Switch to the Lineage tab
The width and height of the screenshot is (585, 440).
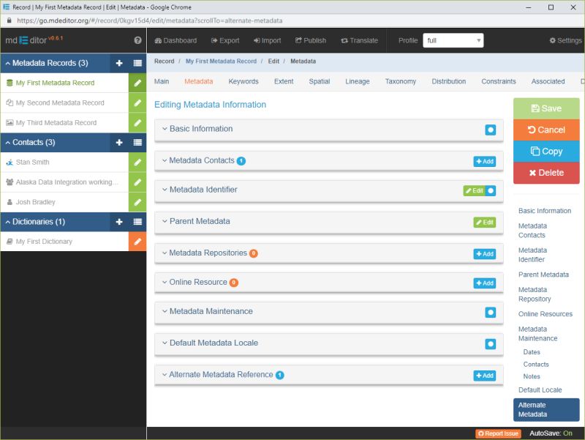(x=358, y=81)
